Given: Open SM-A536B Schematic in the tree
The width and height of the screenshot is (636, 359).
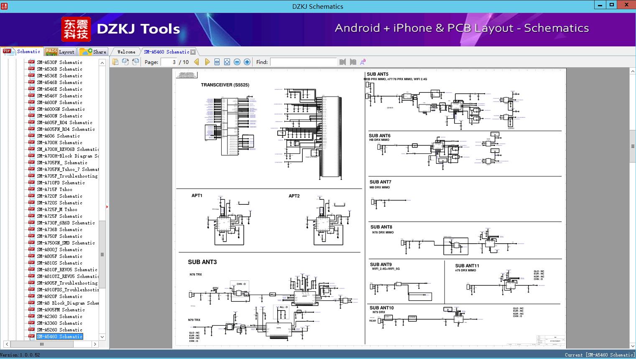Looking at the screenshot, I should 59,69.
